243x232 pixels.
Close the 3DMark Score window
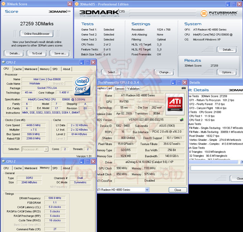tap(70, 4)
